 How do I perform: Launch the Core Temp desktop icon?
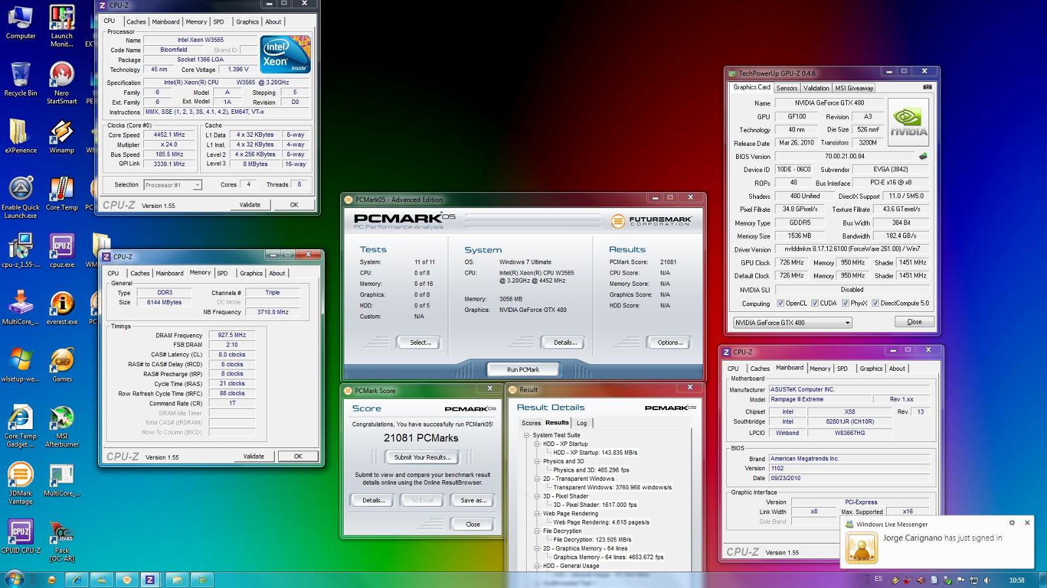point(62,194)
